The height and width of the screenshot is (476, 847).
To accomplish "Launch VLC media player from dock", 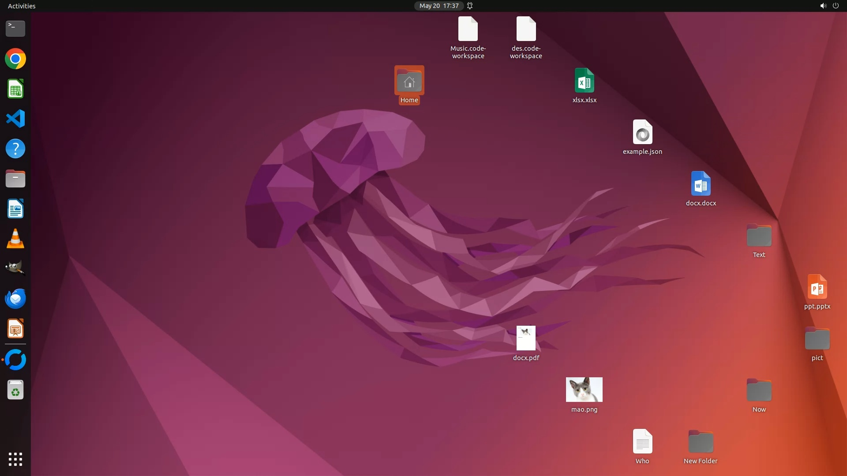I will point(15,239).
